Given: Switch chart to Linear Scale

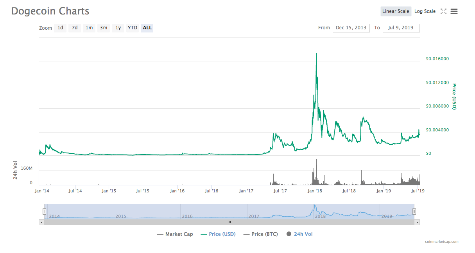Looking at the screenshot, I should click(x=396, y=11).
